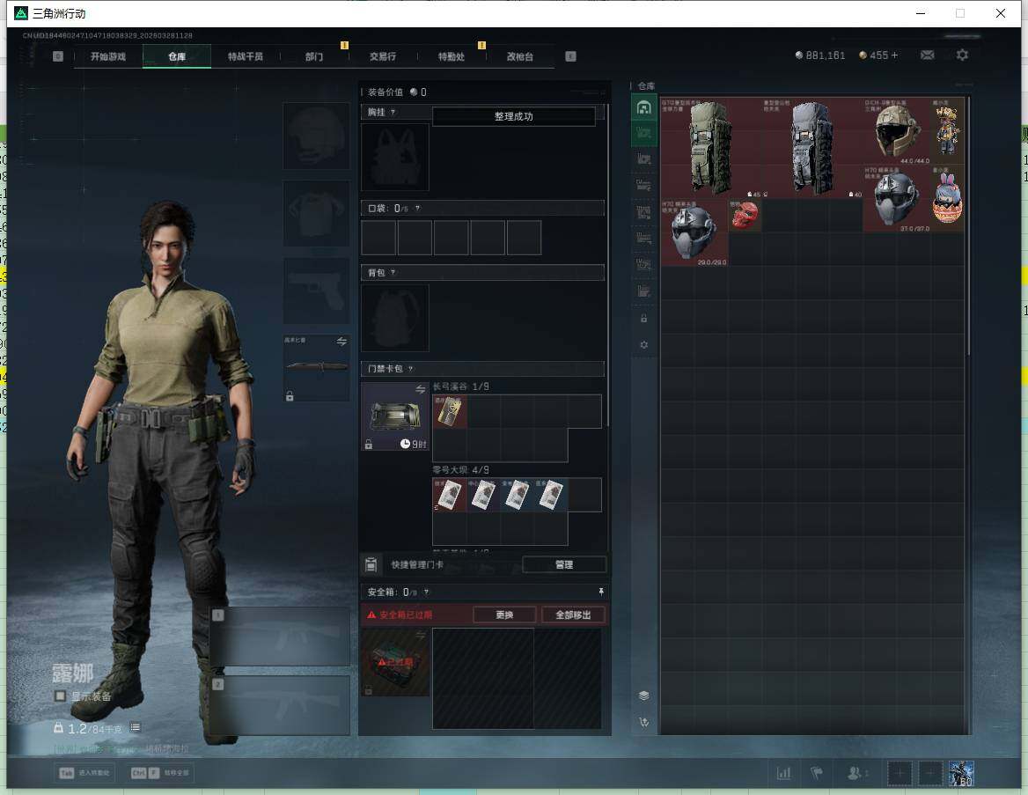Click the red skull mask item
Image resolution: width=1028 pixels, height=795 pixels.
[x=744, y=215]
